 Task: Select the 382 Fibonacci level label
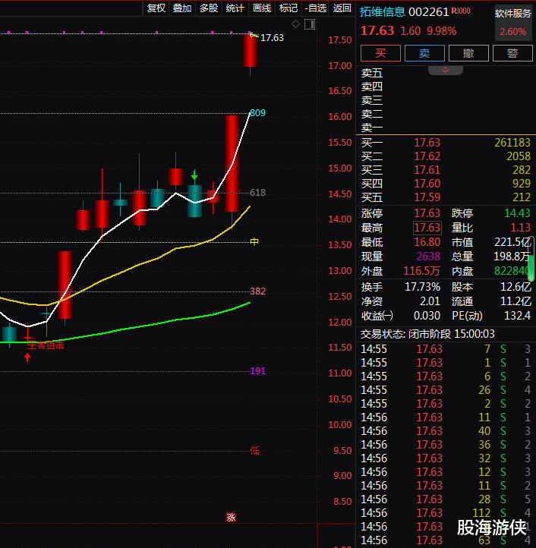(x=257, y=291)
